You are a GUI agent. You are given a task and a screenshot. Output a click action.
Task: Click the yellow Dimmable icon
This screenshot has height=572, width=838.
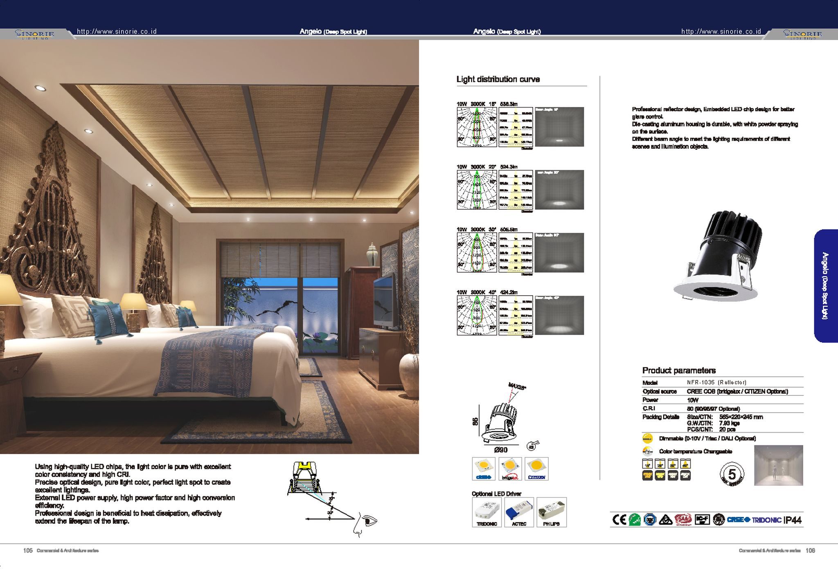point(647,438)
